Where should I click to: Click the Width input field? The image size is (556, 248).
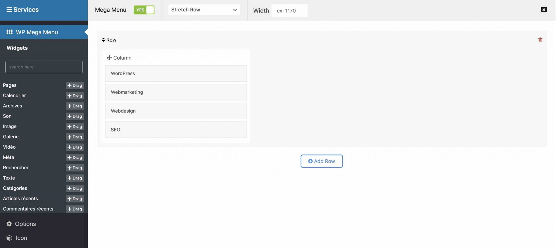(x=289, y=11)
